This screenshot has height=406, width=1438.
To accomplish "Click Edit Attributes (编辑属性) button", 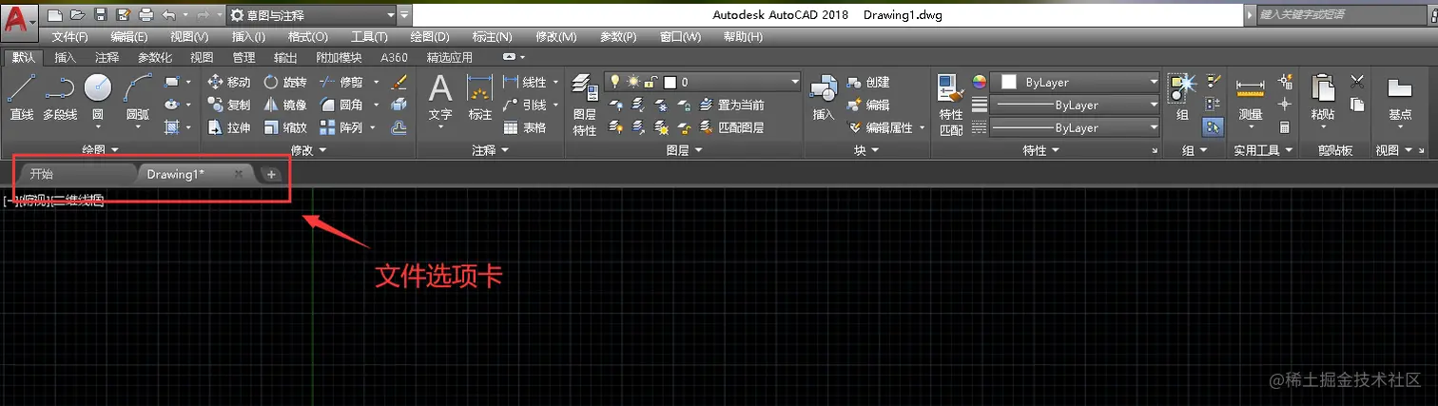I will tap(880, 127).
